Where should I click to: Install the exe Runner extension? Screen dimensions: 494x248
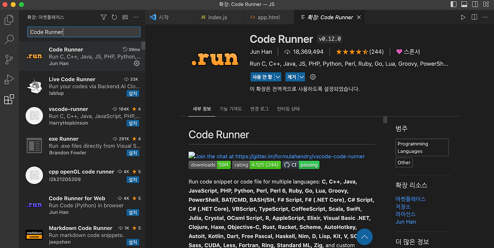click(133, 153)
